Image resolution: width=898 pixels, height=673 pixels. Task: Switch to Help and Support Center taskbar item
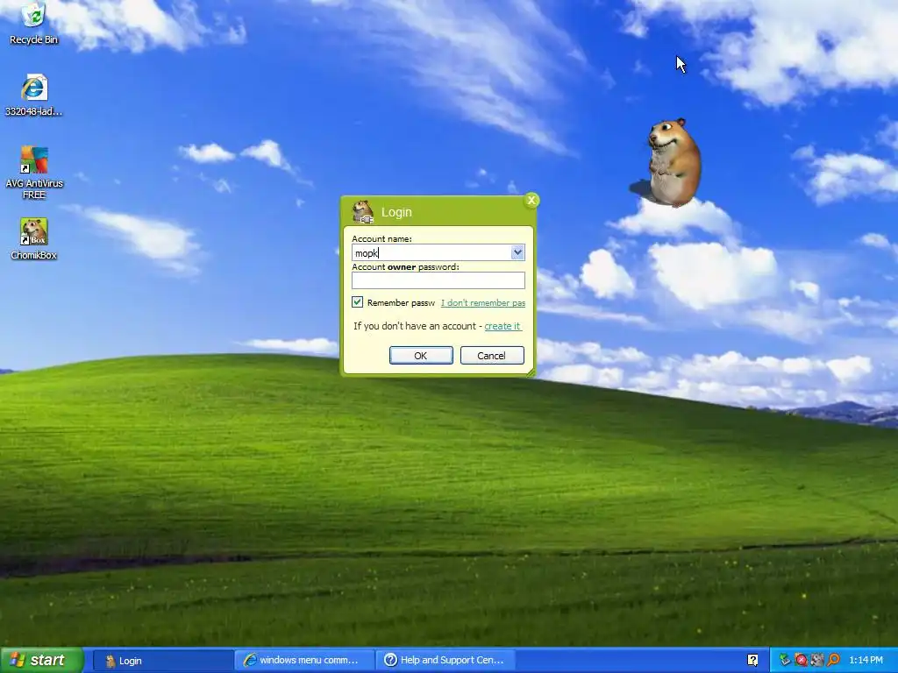(x=446, y=661)
